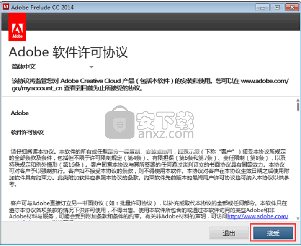Click the paragraph starting 请仔细阅读本协议
Screen dimensions: 301x246
(149, 168)
